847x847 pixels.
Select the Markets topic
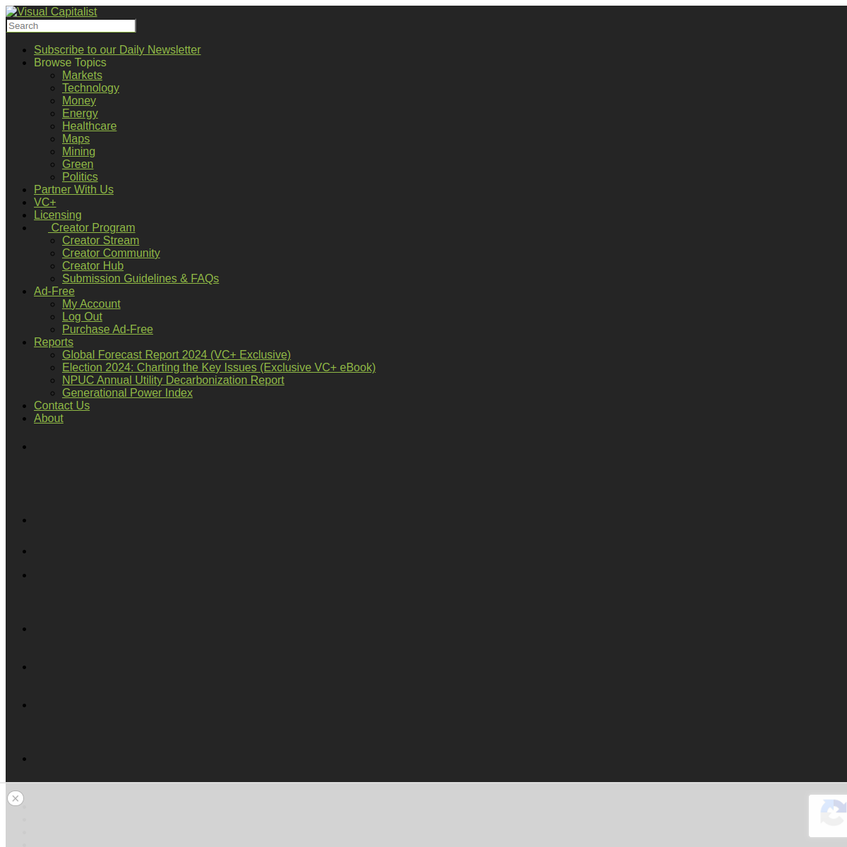82,76
